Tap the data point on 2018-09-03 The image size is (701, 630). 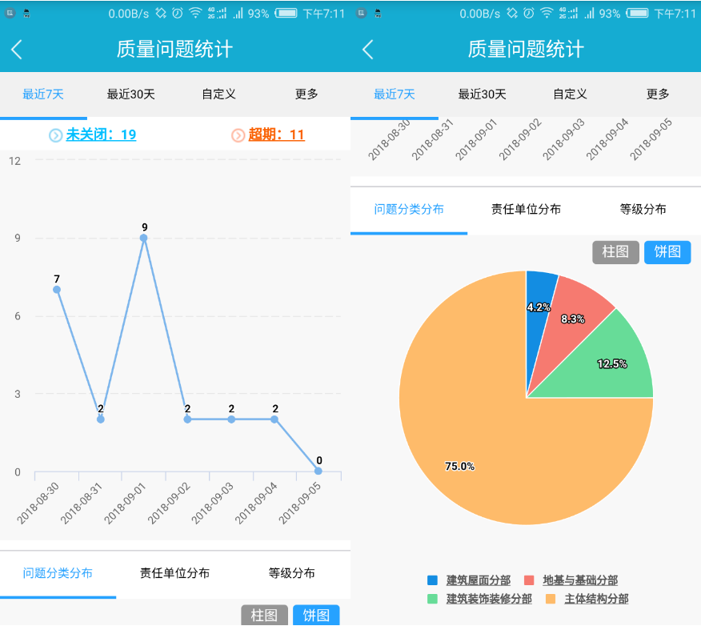231,419
